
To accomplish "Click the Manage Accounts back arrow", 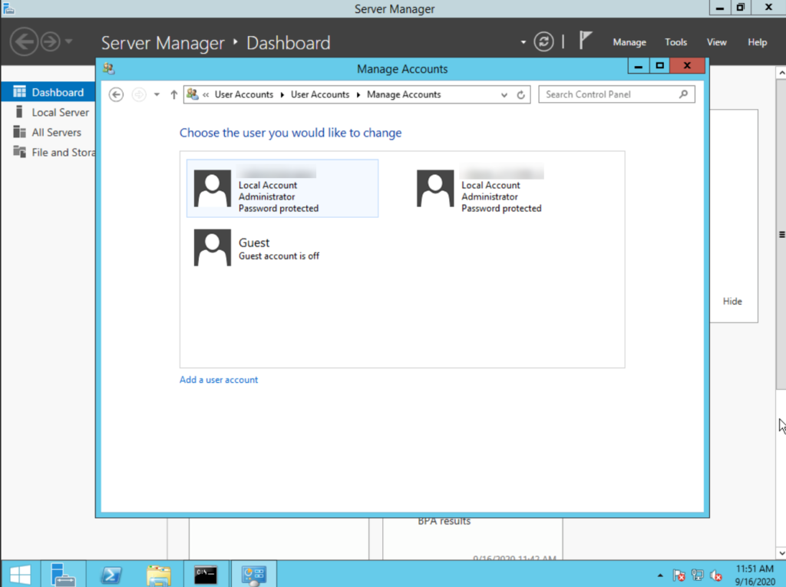I will coord(116,94).
